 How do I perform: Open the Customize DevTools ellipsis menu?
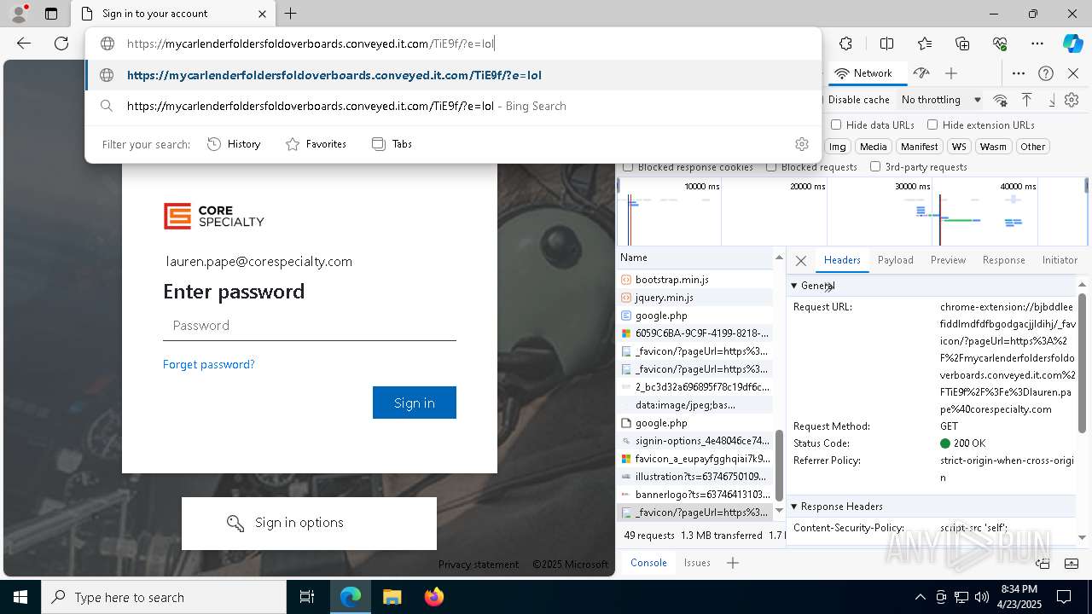point(1019,73)
